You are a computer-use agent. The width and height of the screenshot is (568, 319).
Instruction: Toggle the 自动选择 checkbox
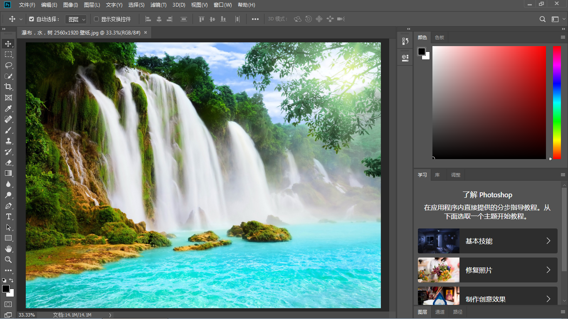32,19
